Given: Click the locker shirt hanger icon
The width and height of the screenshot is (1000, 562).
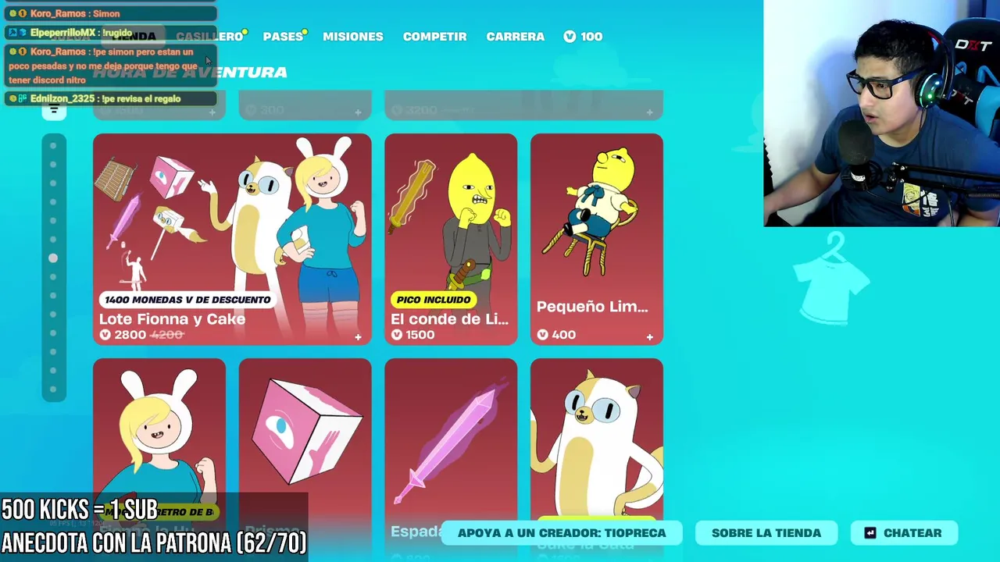Looking at the screenshot, I should pyautogui.click(x=832, y=279).
